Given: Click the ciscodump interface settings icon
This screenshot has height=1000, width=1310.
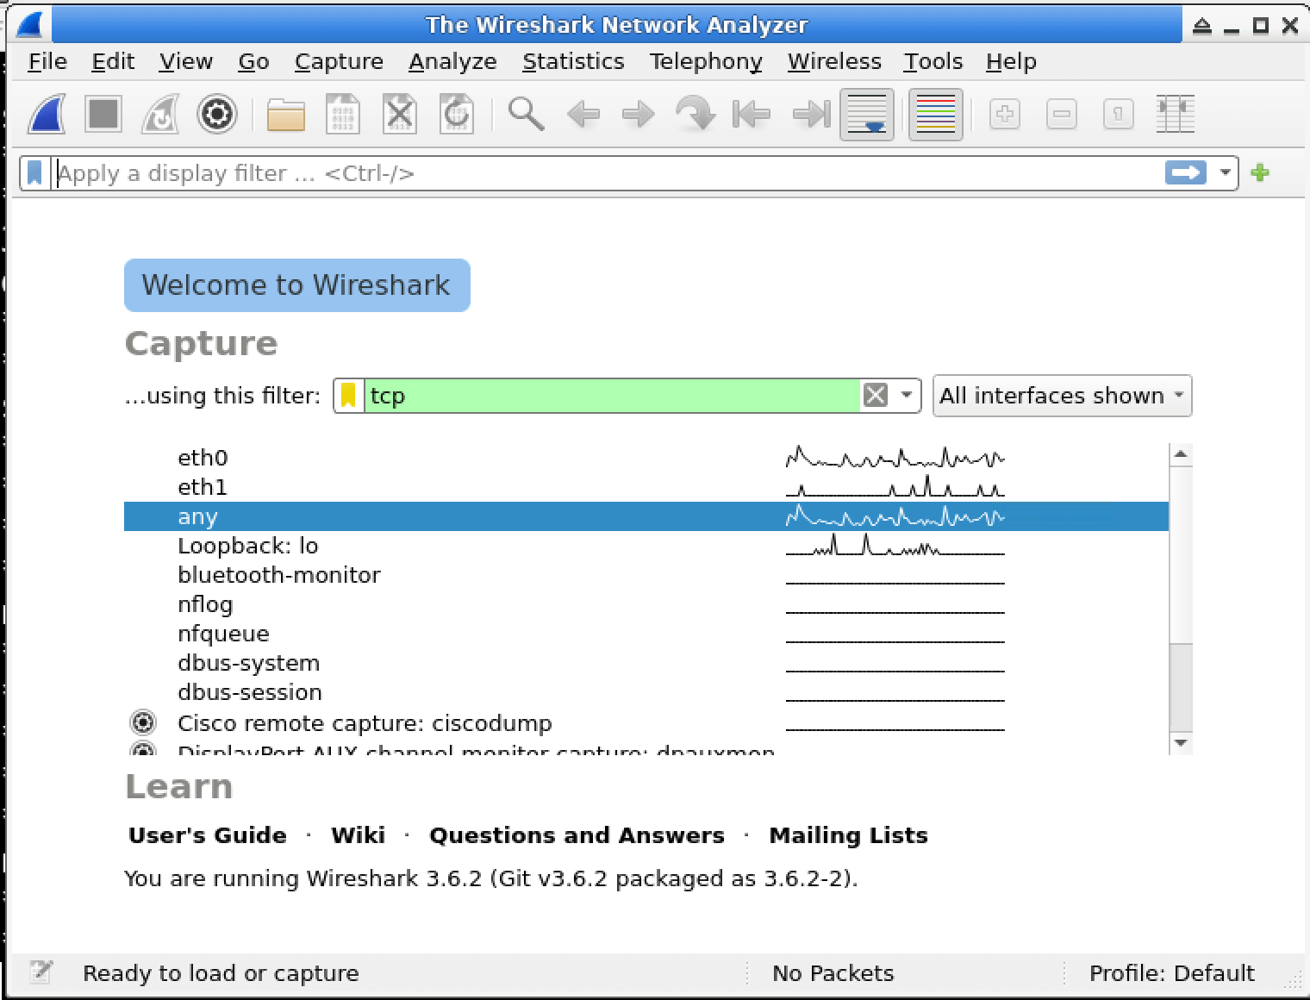Looking at the screenshot, I should coord(142,722).
